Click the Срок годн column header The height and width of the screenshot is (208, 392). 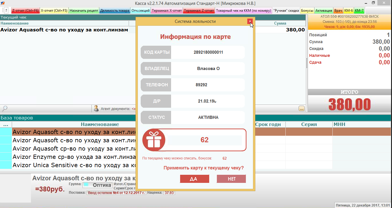click(x=268, y=125)
